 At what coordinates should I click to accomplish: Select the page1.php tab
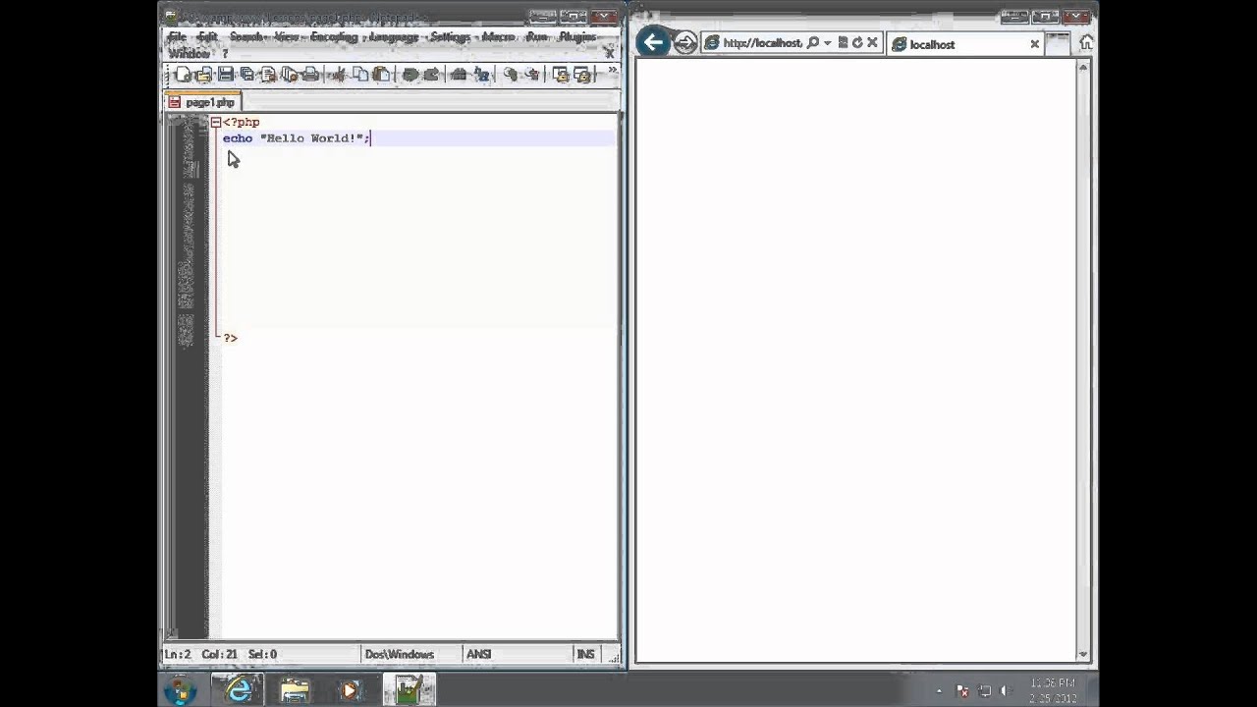(x=201, y=102)
